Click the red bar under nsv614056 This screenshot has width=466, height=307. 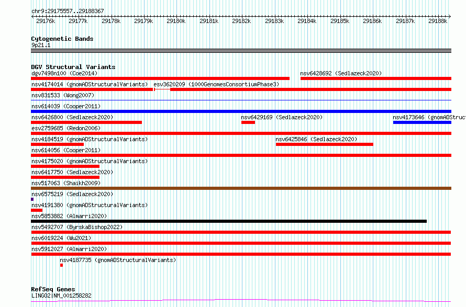click(241, 155)
